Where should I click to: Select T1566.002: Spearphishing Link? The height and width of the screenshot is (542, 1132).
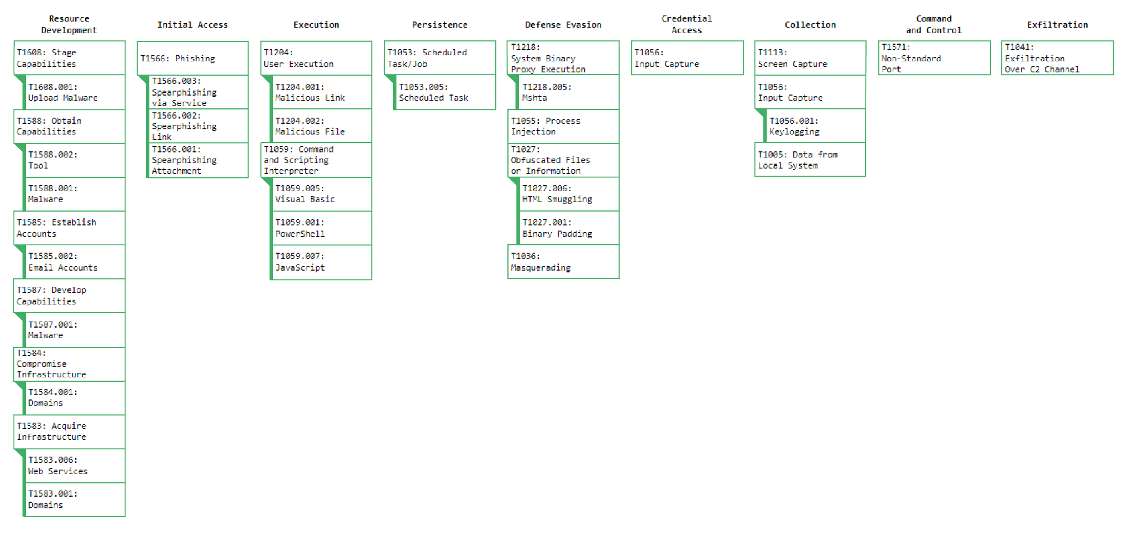tap(197, 126)
